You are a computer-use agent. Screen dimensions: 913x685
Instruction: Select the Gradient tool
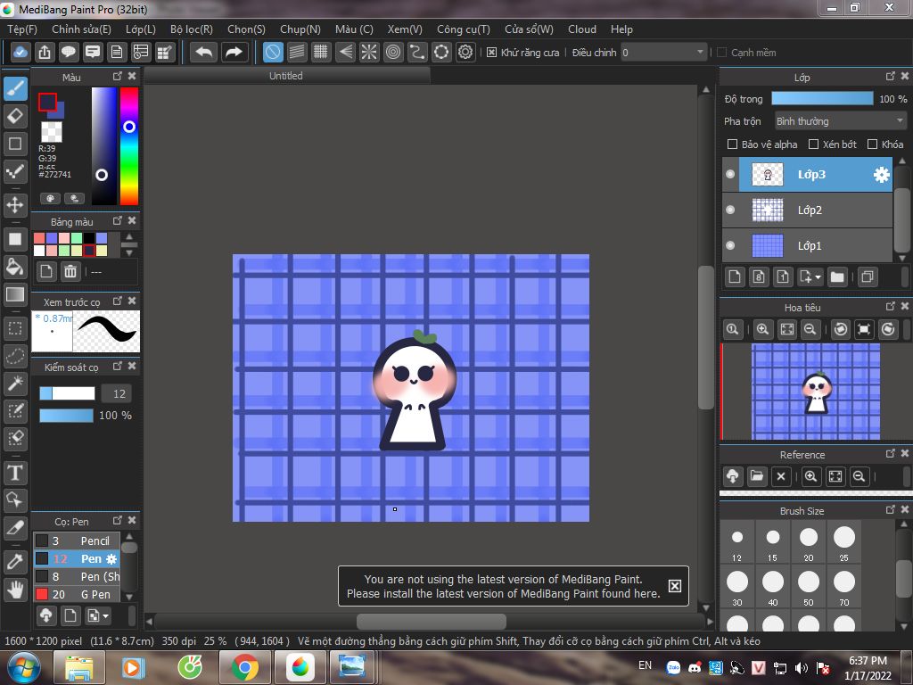click(15, 294)
